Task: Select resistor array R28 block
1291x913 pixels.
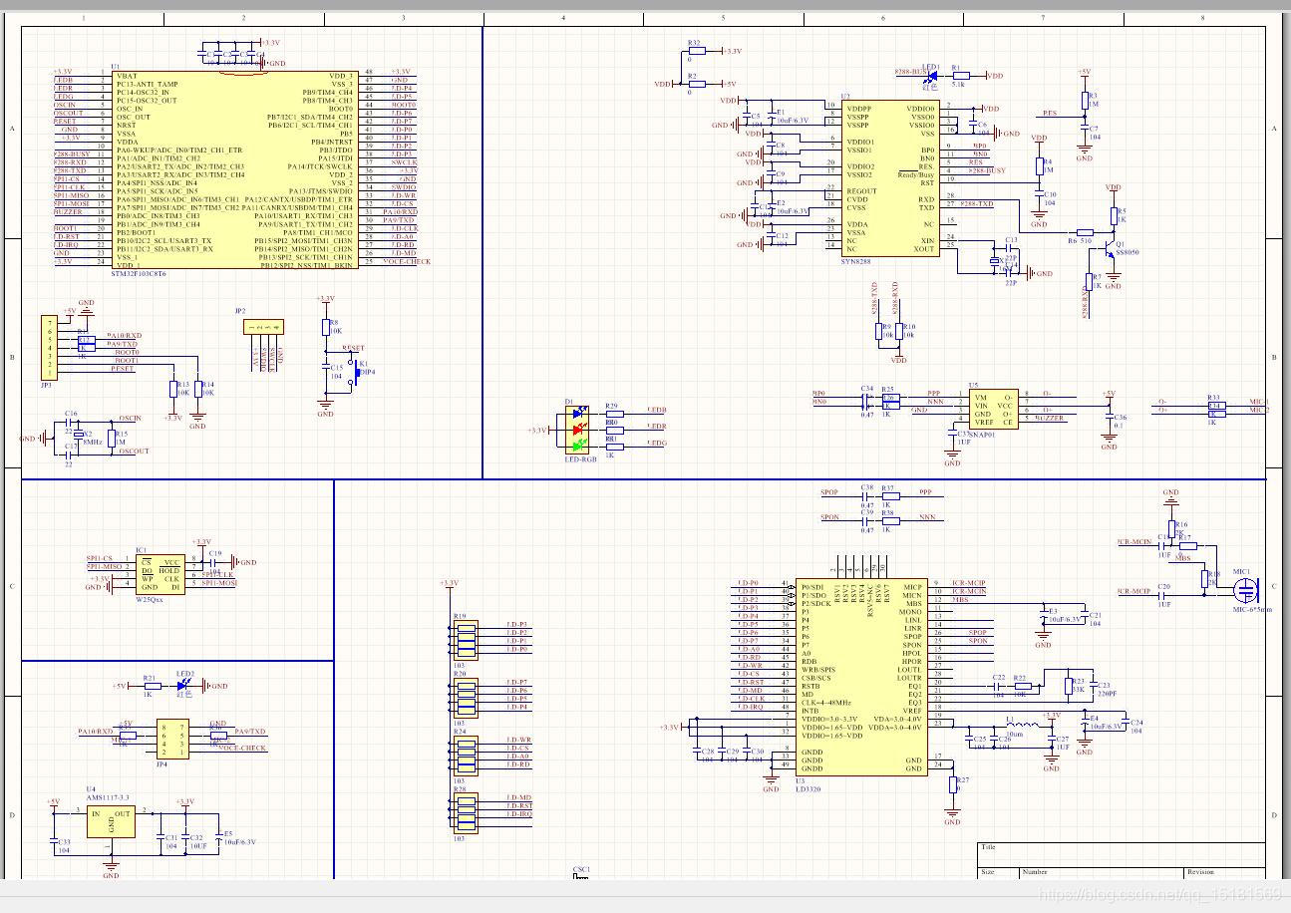Action: coord(466,813)
